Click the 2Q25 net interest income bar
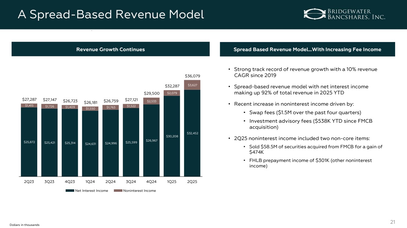The width and height of the screenshot is (407, 228). pyautogui.click(x=192, y=133)
